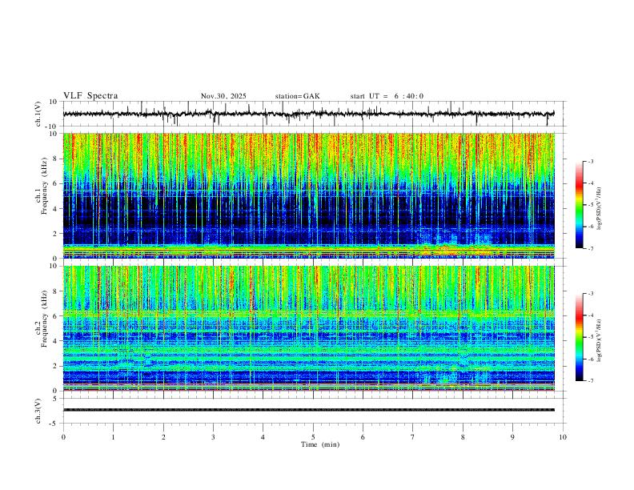
Task: Click time axis tick label "0"
Action: tap(63, 437)
